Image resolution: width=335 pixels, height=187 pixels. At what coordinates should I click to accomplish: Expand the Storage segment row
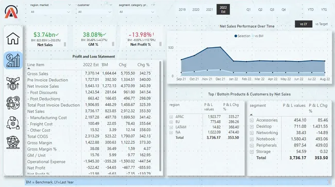click(x=252, y=152)
